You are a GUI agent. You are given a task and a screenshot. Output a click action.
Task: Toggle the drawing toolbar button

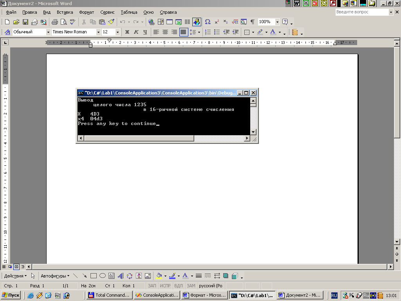(197, 22)
